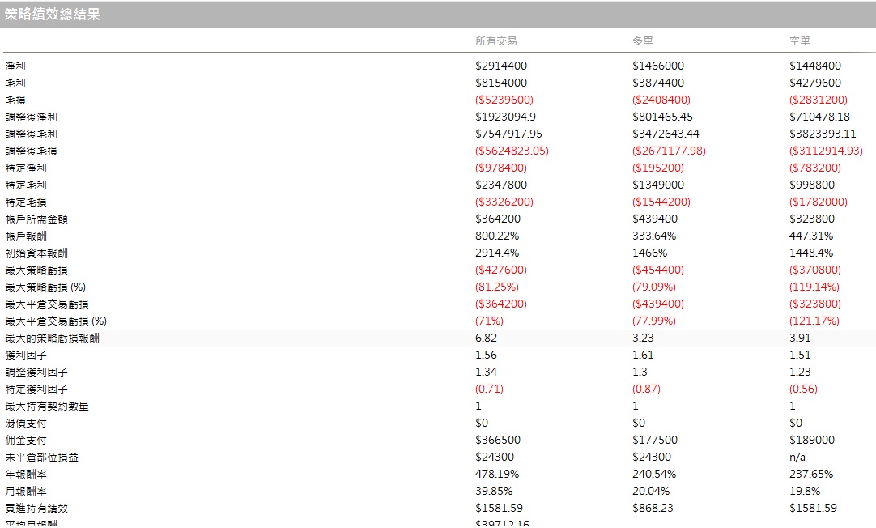The height and width of the screenshot is (528, 876).
Task: Click the 特定淨利 row label
Action: [26, 168]
